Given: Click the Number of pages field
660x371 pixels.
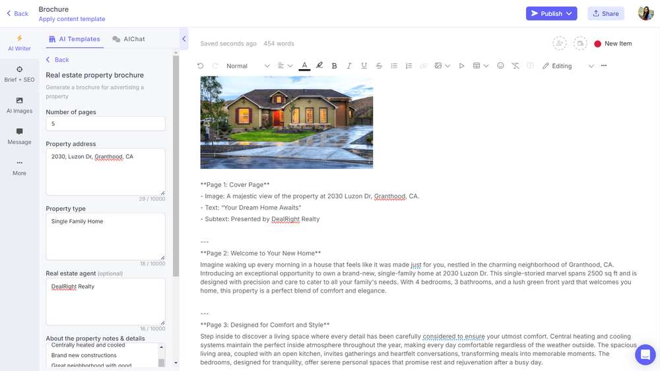Looking at the screenshot, I should click(106, 124).
